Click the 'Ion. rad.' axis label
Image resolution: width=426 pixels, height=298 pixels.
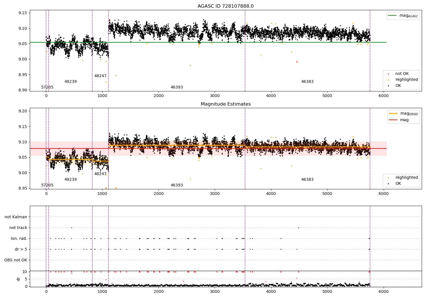[x=19, y=239]
